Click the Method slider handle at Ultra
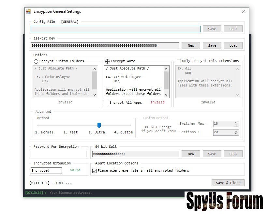268x215 pixels. tap(99, 125)
